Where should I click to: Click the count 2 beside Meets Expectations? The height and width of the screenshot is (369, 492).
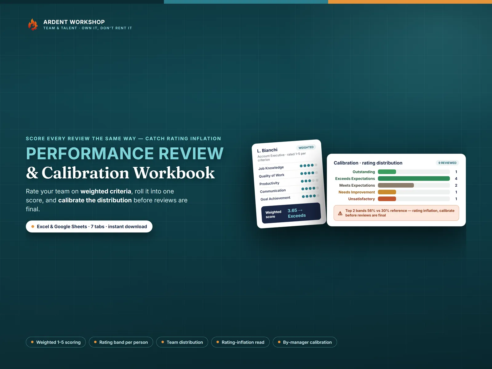coord(456,185)
